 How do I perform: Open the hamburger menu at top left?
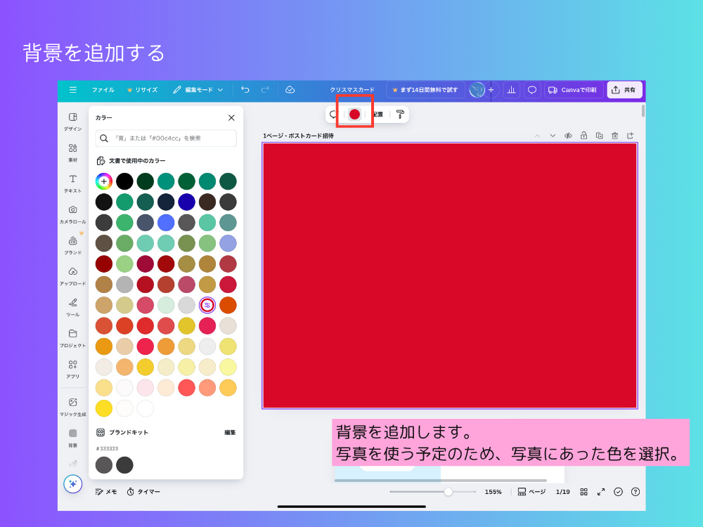73,89
